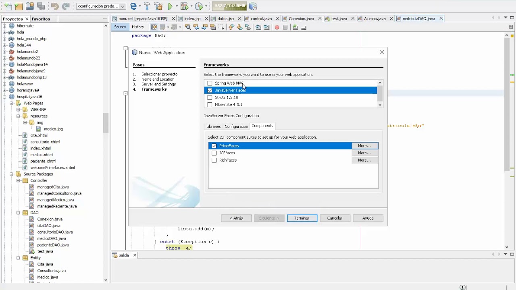The height and width of the screenshot is (290, 516).
Task: Close the Salida output tab
Action: click(135, 255)
